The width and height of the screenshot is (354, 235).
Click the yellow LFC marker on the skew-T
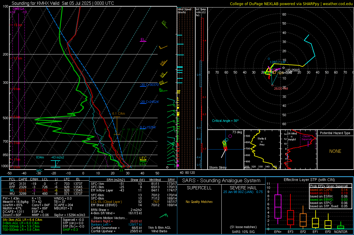143,158
